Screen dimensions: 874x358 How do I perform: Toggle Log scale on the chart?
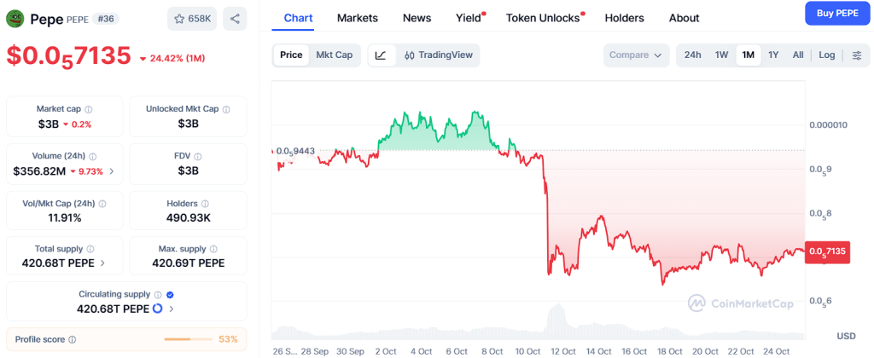tap(826, 55)
